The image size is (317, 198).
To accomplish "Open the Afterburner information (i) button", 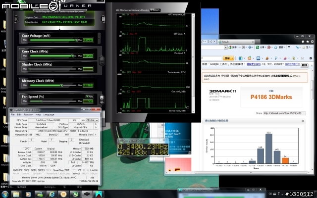I will click(x=103, y=19).
